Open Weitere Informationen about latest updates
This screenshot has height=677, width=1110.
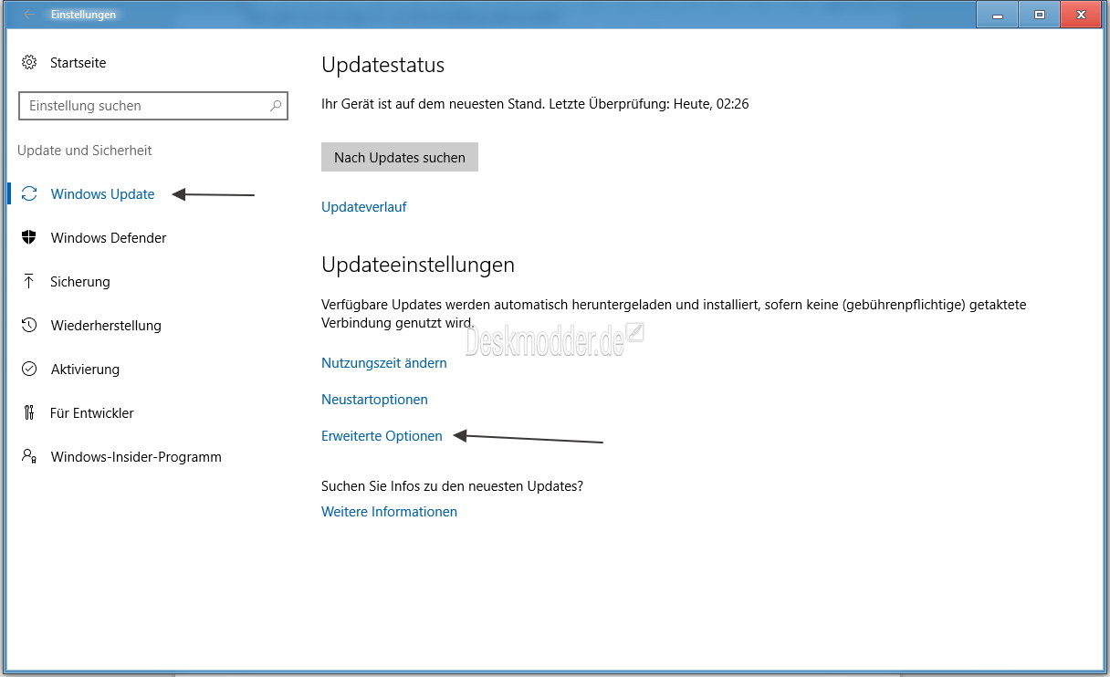(389, 511)
